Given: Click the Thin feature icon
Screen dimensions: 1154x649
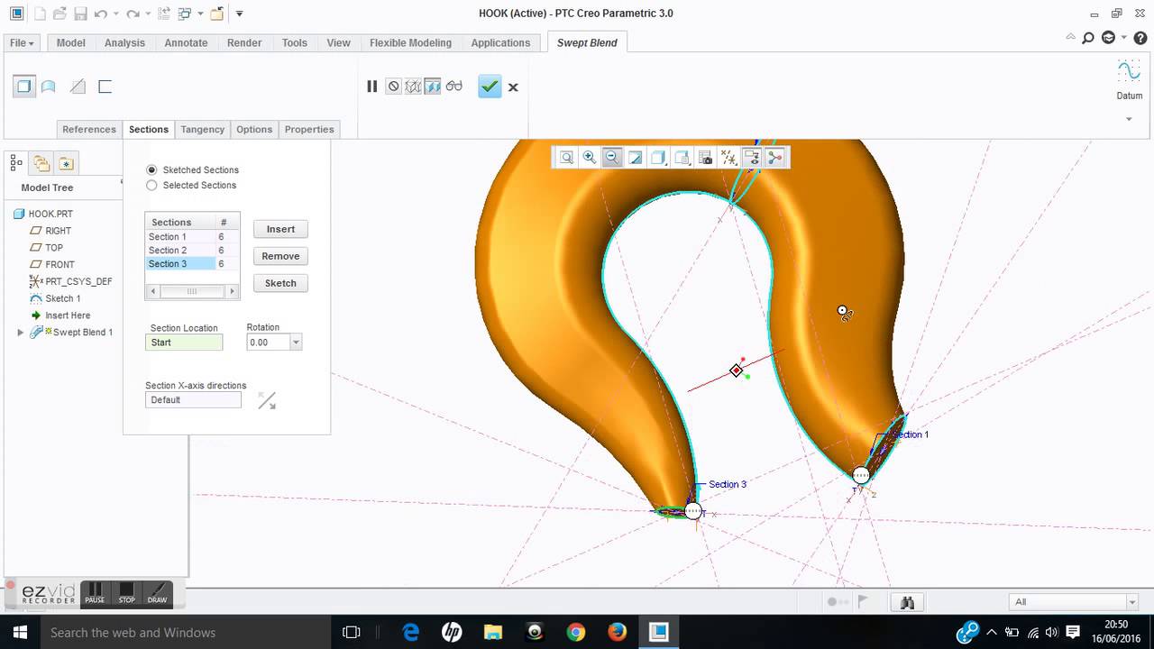Looking at the screenshot, I should tap(105, 87).
